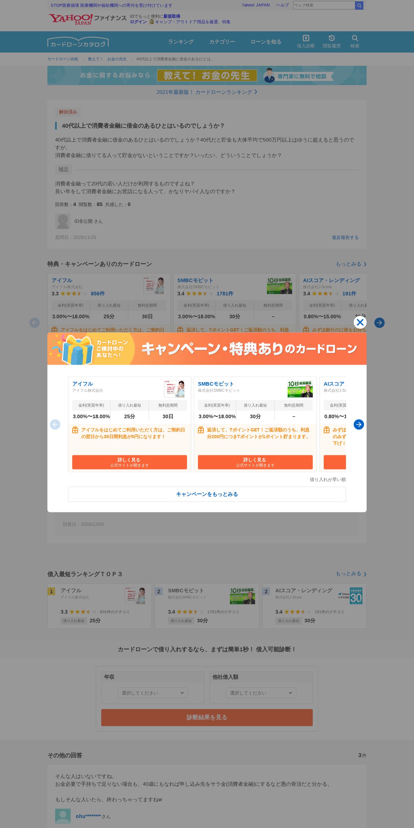Click the 教えて！お金の先生 banner
The width and height of the screenshot is (414, 828).
(207, 75)
